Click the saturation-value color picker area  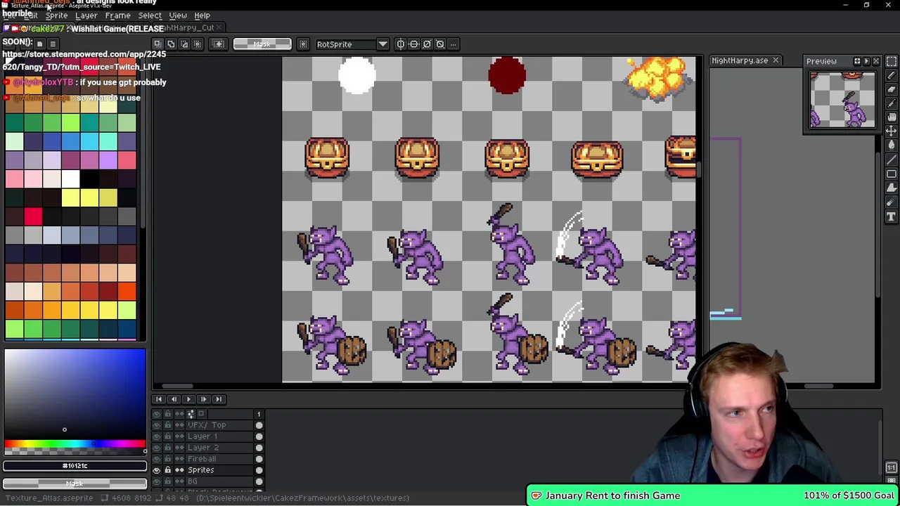coord(75,394)
